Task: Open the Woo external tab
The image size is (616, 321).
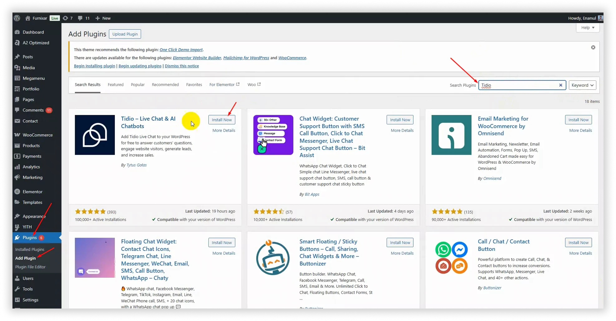Action: 254,84
